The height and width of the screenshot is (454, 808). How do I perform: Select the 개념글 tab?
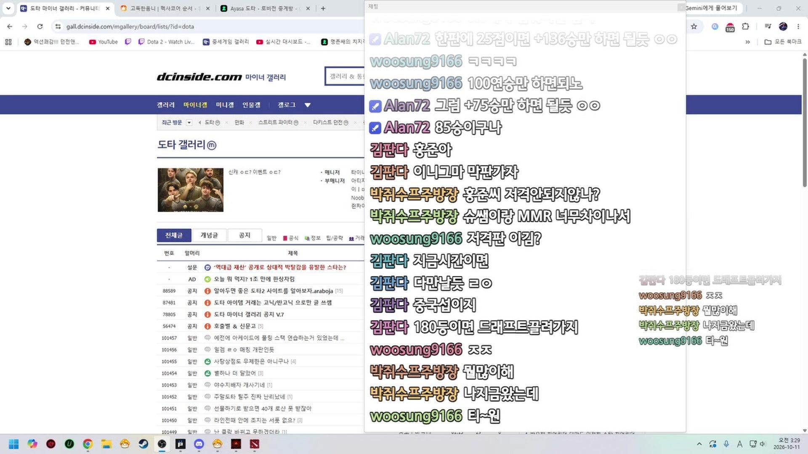(x=209, y=235)
